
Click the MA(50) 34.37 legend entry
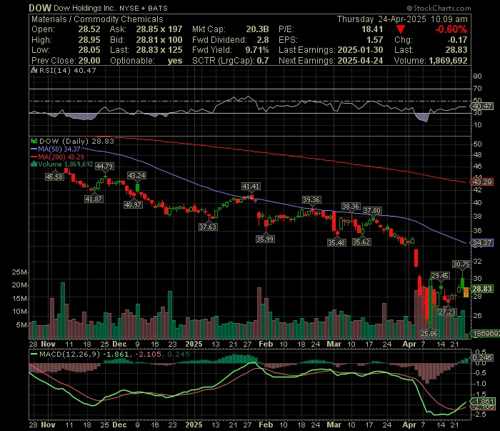(x=56, y=149)
